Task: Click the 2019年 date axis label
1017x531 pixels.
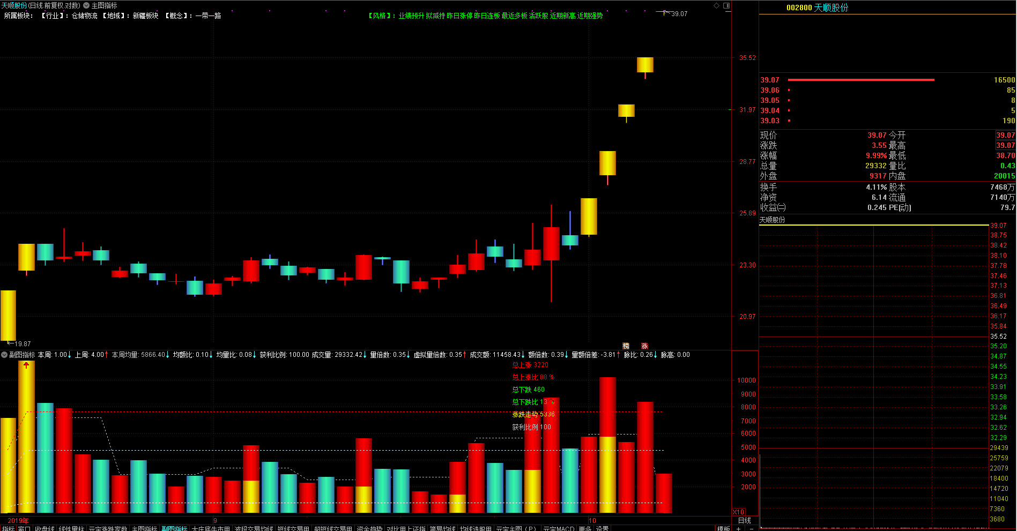Action: [18, 520]
